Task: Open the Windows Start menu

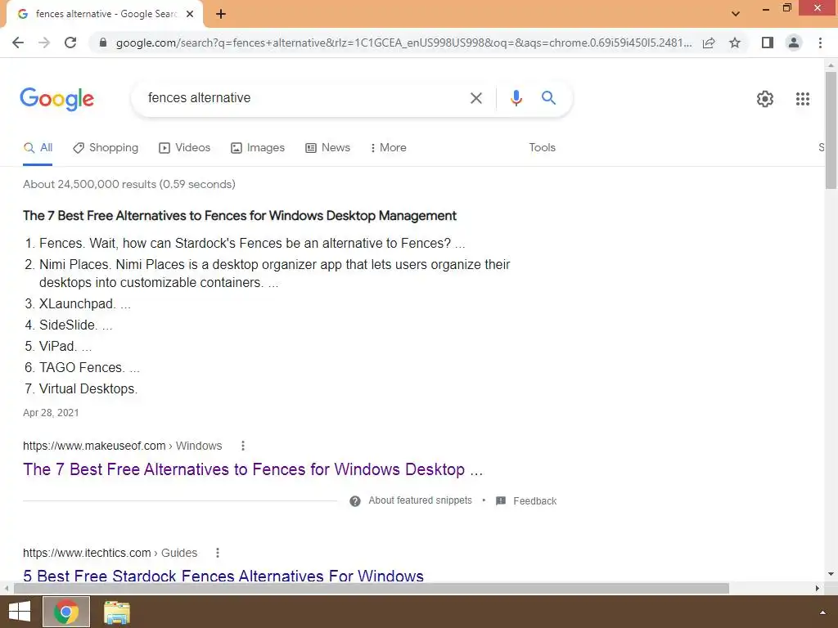Action: click(x=20, y=612)
